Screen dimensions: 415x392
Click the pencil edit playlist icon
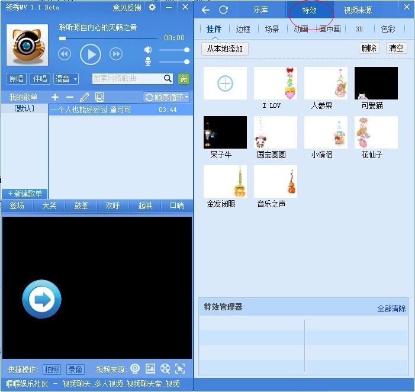pos(85,97)
